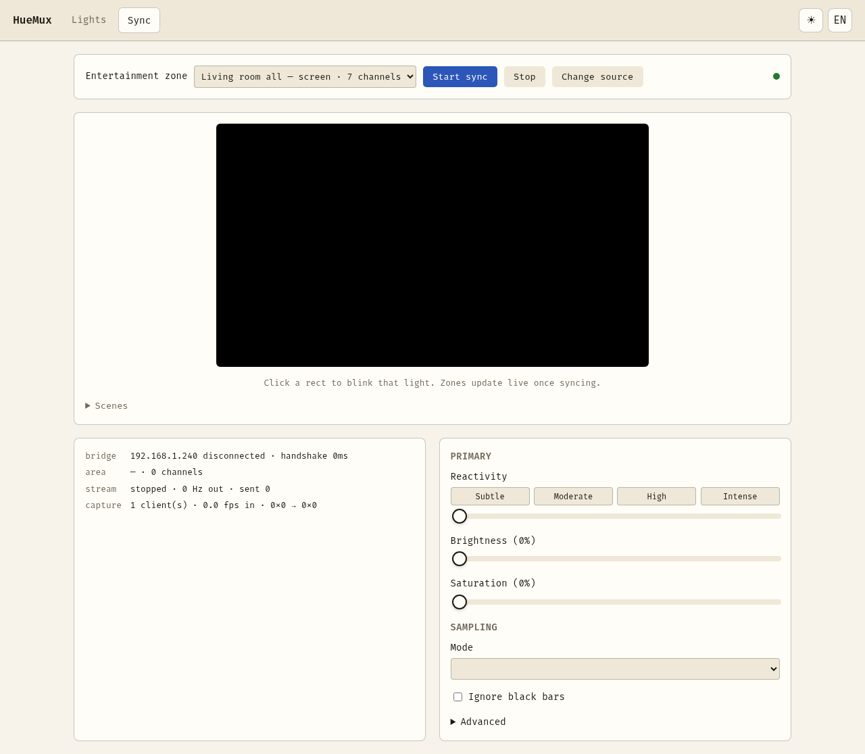Select Intense reactivity preset

pos(740,496)
